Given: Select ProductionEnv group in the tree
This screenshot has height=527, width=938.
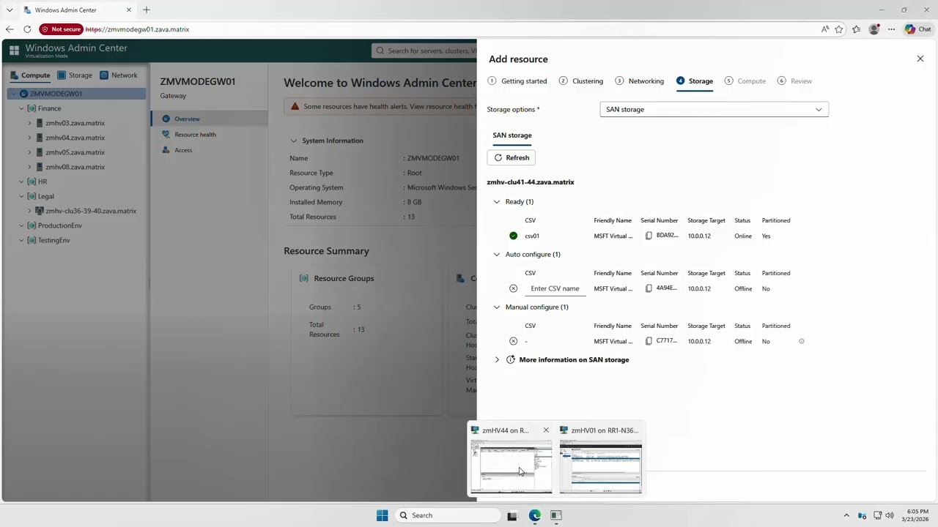Looking at the screenshot, I should click(60, 225).
